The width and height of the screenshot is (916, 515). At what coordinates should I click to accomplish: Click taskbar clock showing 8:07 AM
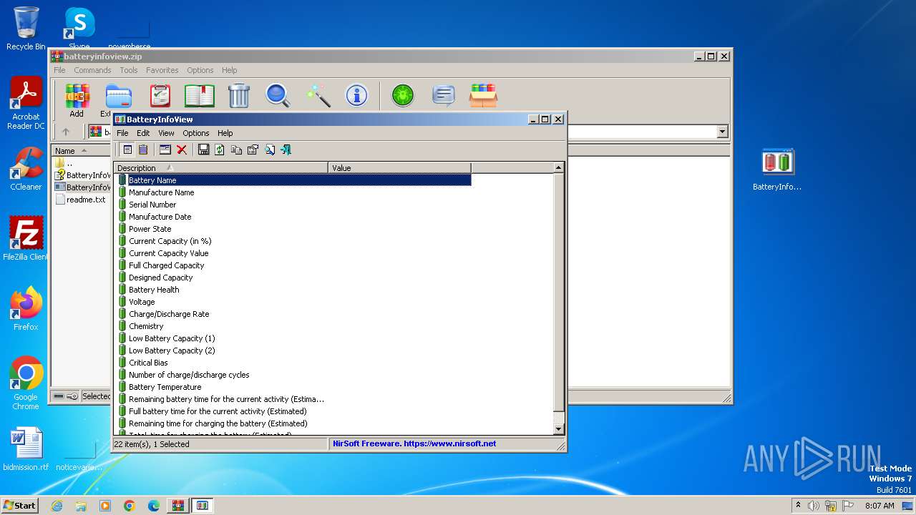point(880,506)
